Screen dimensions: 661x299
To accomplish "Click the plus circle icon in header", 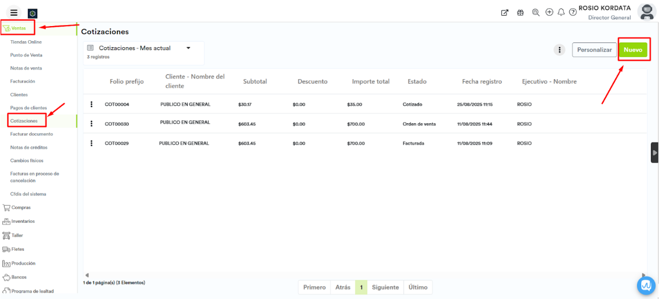I will (549, 12).
